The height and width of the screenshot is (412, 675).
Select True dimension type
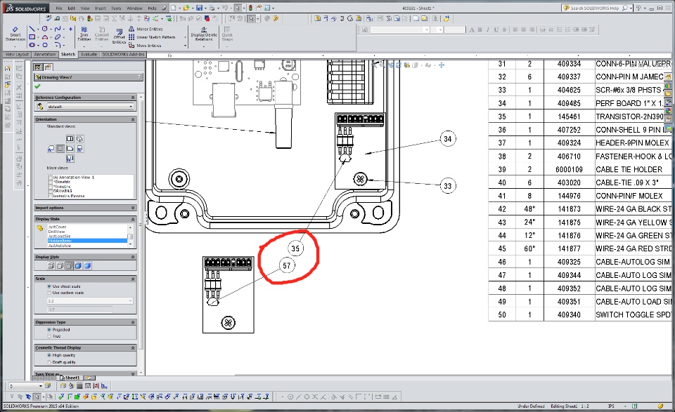(49, 336)
